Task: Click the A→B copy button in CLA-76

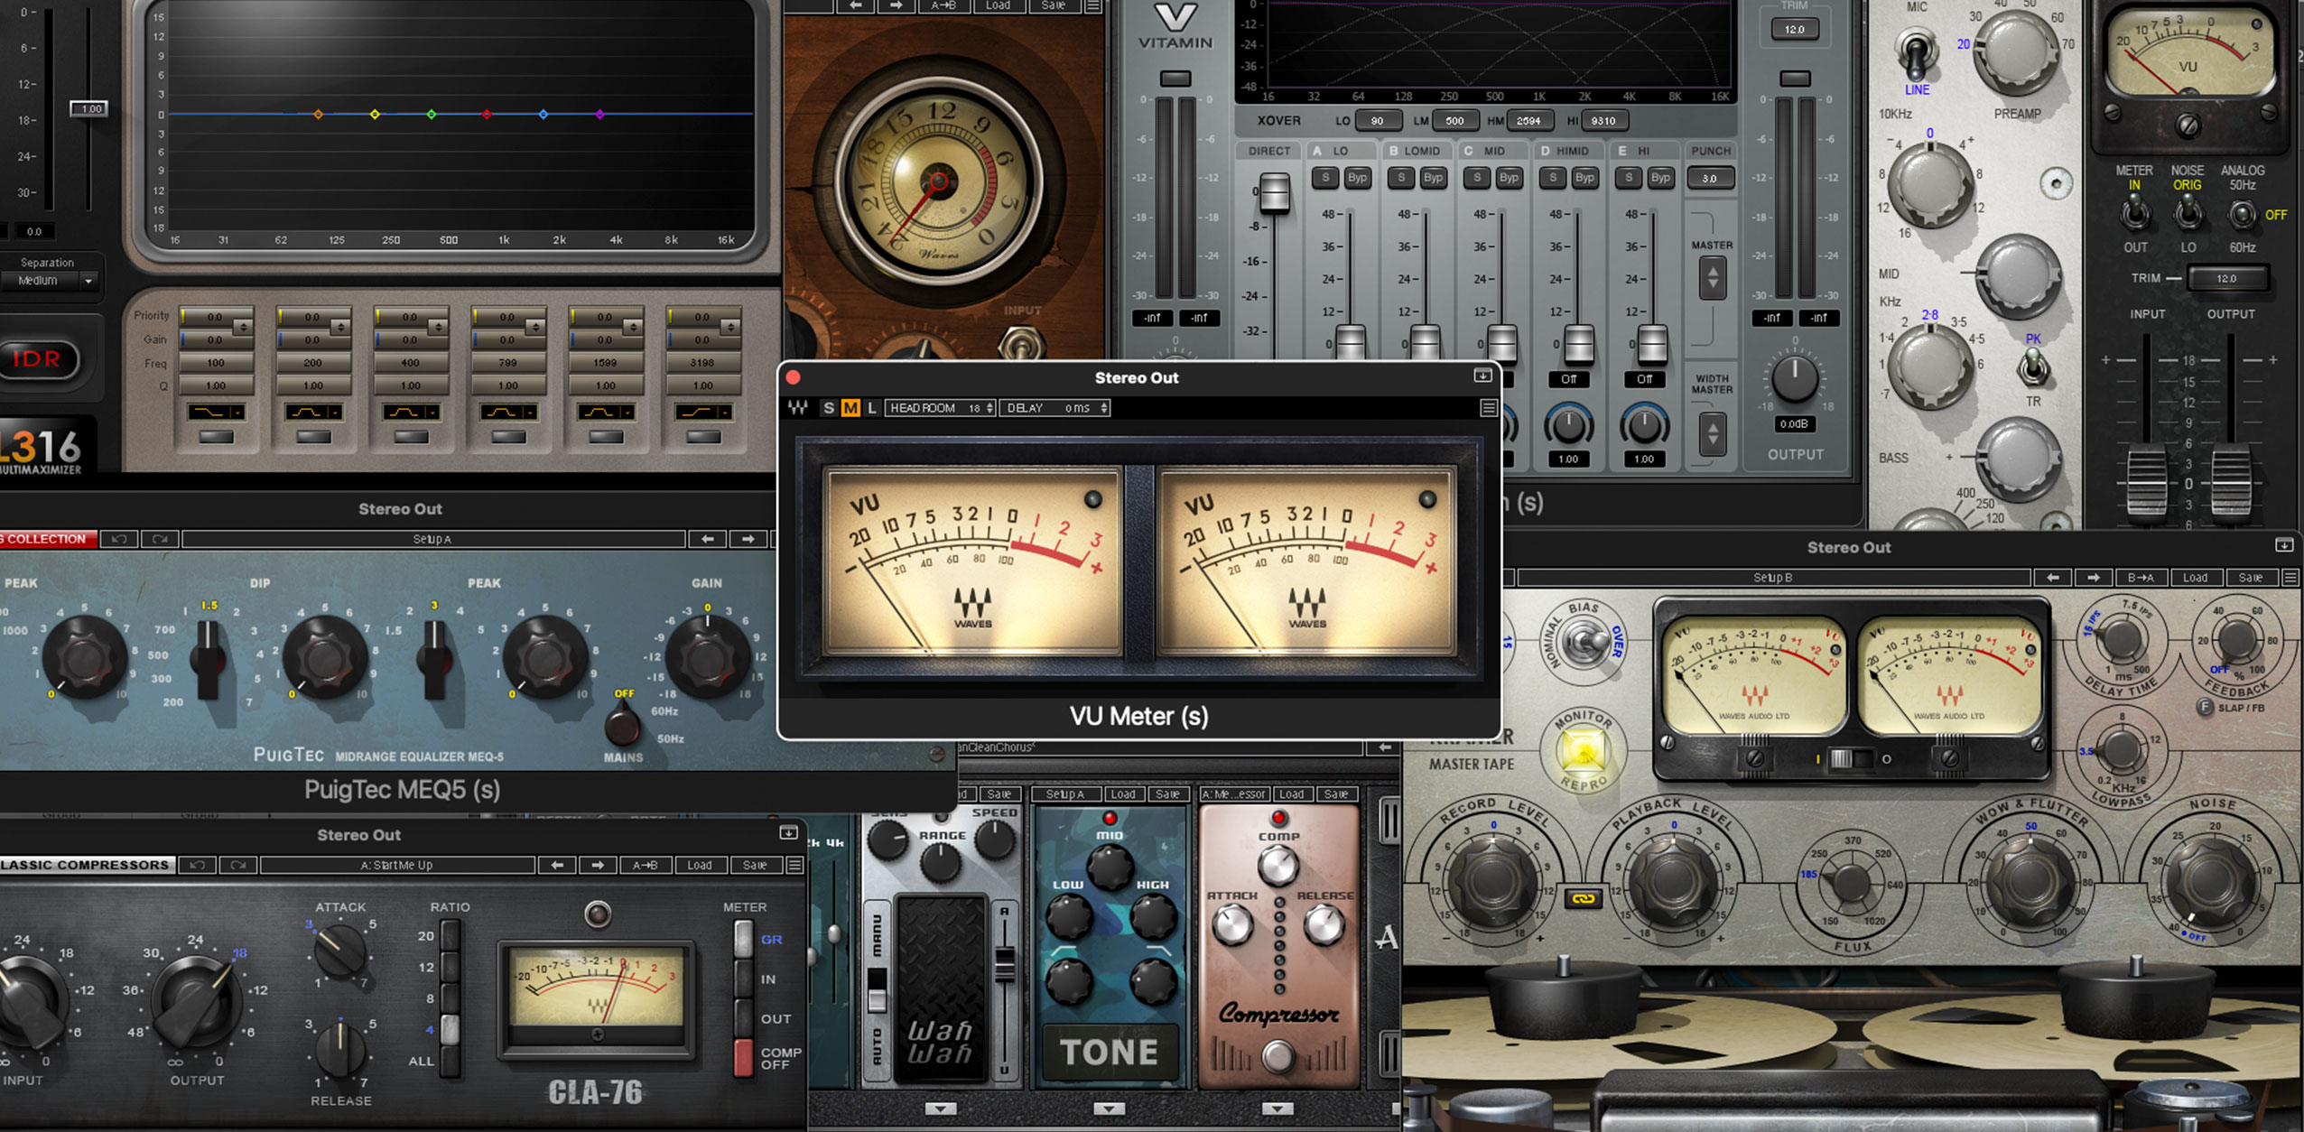Action: click(645, 865)
